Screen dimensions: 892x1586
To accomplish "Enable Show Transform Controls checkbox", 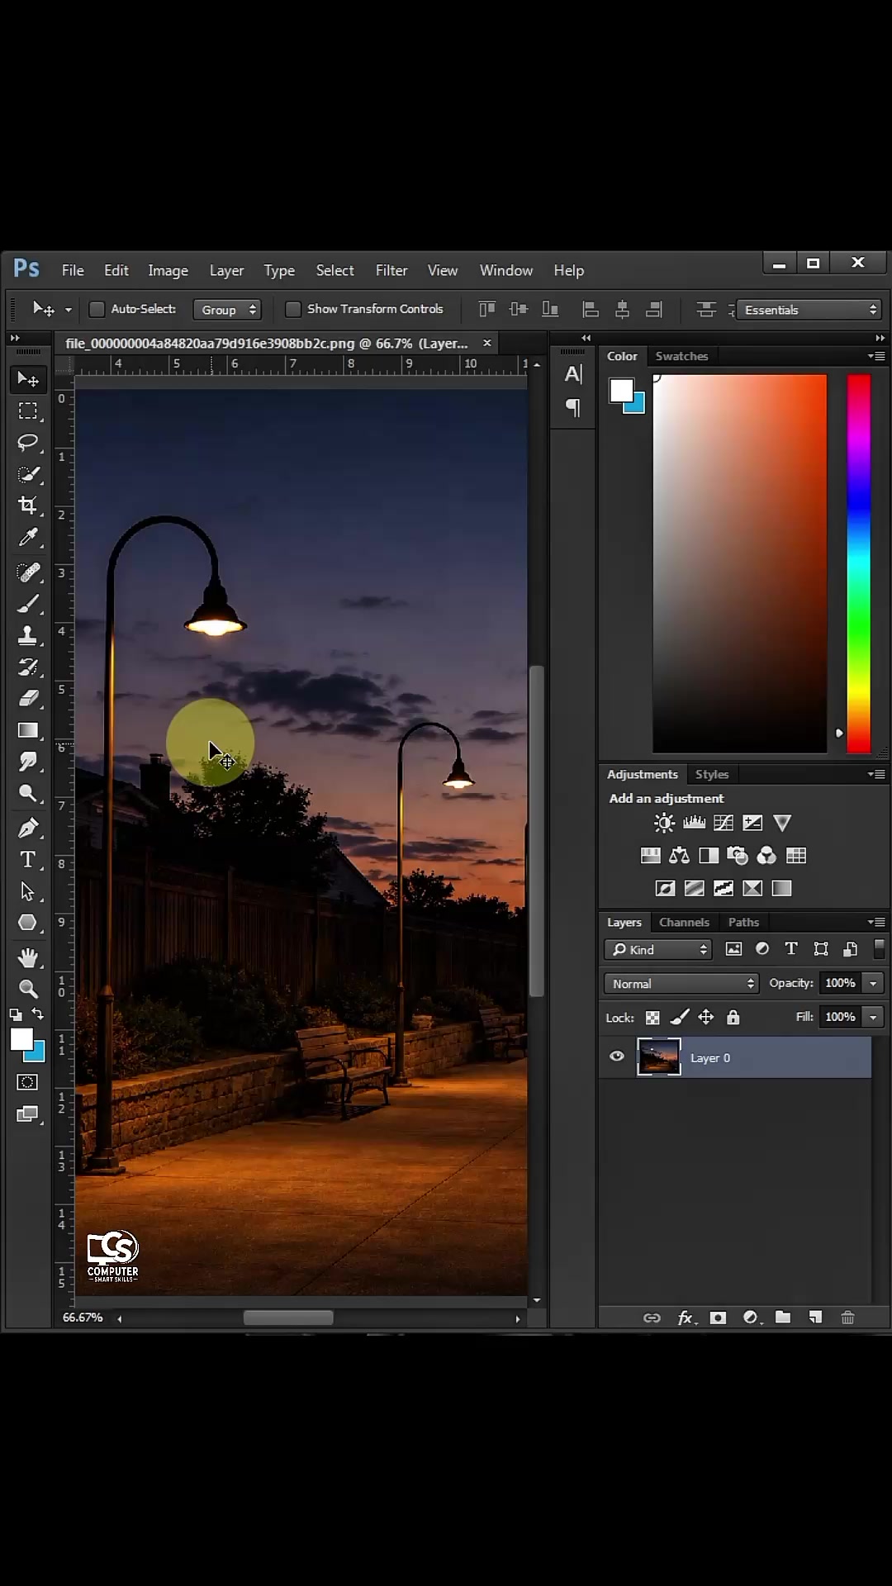I will click(292, 309).
